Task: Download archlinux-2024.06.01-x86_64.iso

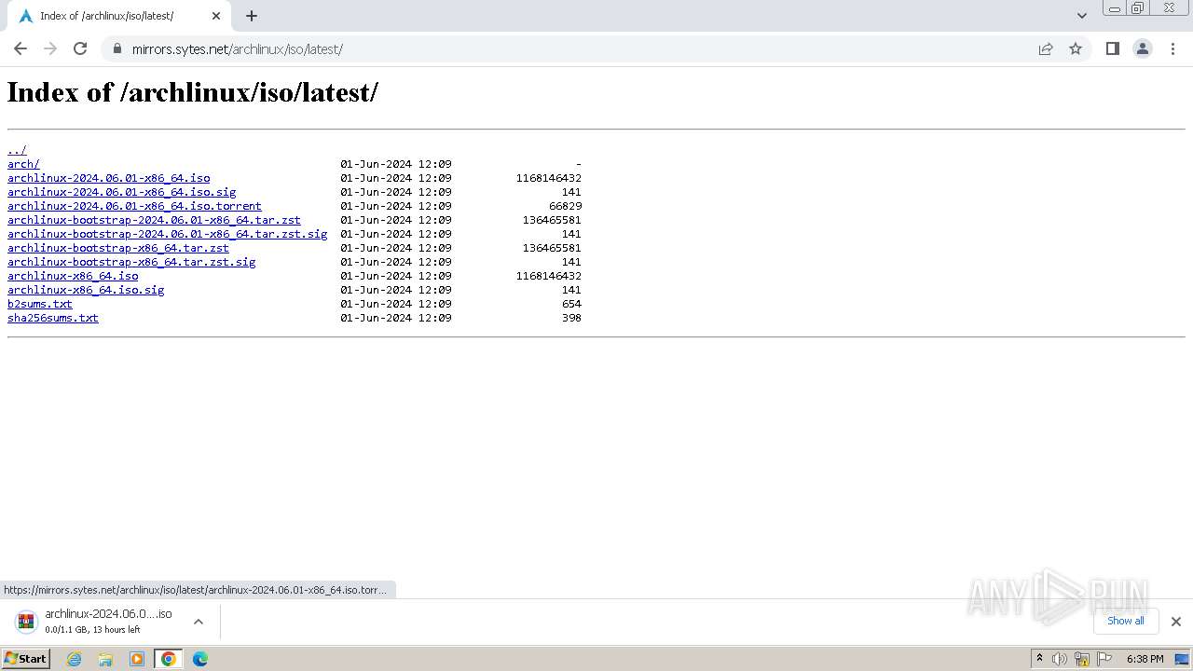Action: pos(109,178)
